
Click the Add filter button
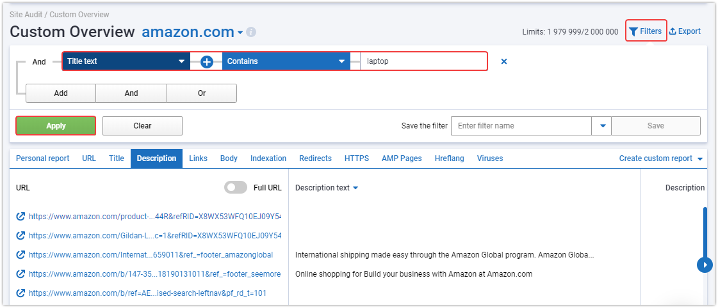[61, 93]
